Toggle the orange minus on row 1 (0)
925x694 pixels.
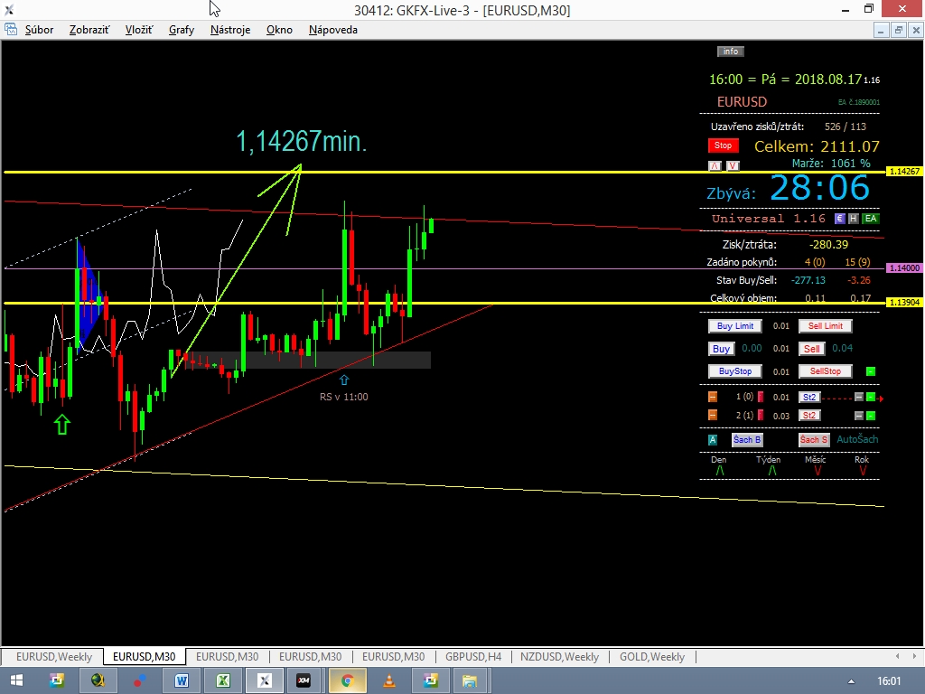point(713,398)
